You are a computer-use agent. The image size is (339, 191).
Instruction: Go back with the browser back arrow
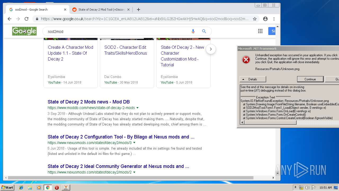[10, 19]
